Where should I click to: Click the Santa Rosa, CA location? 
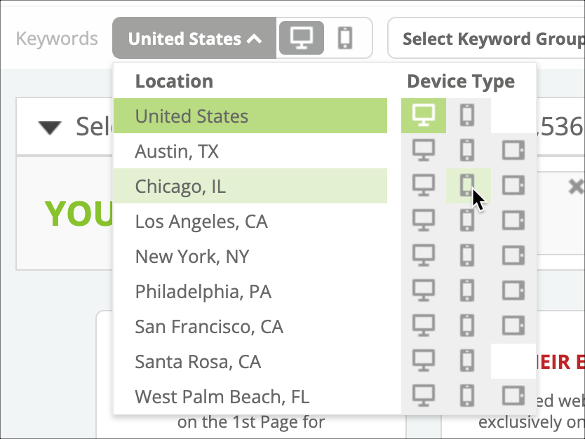click(250, 361)
